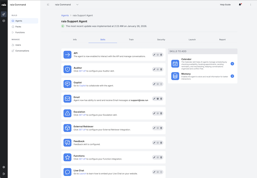This screenshot has width=257, height=178.
Task: Click SET UP link for Escalation skill
Action: (x=82, y=115)
